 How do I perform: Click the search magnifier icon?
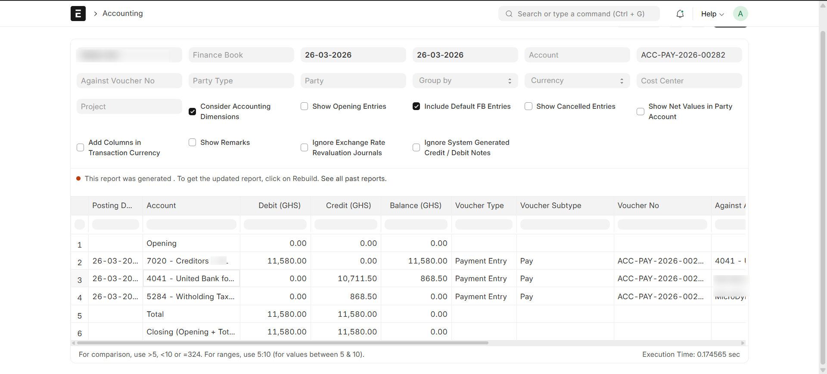[509, 14]
